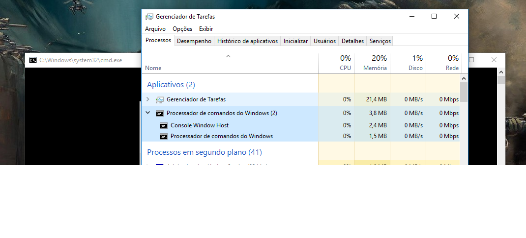Select the Processos tab
This screenshot has width=526, height=238.
tap(158, 40)
